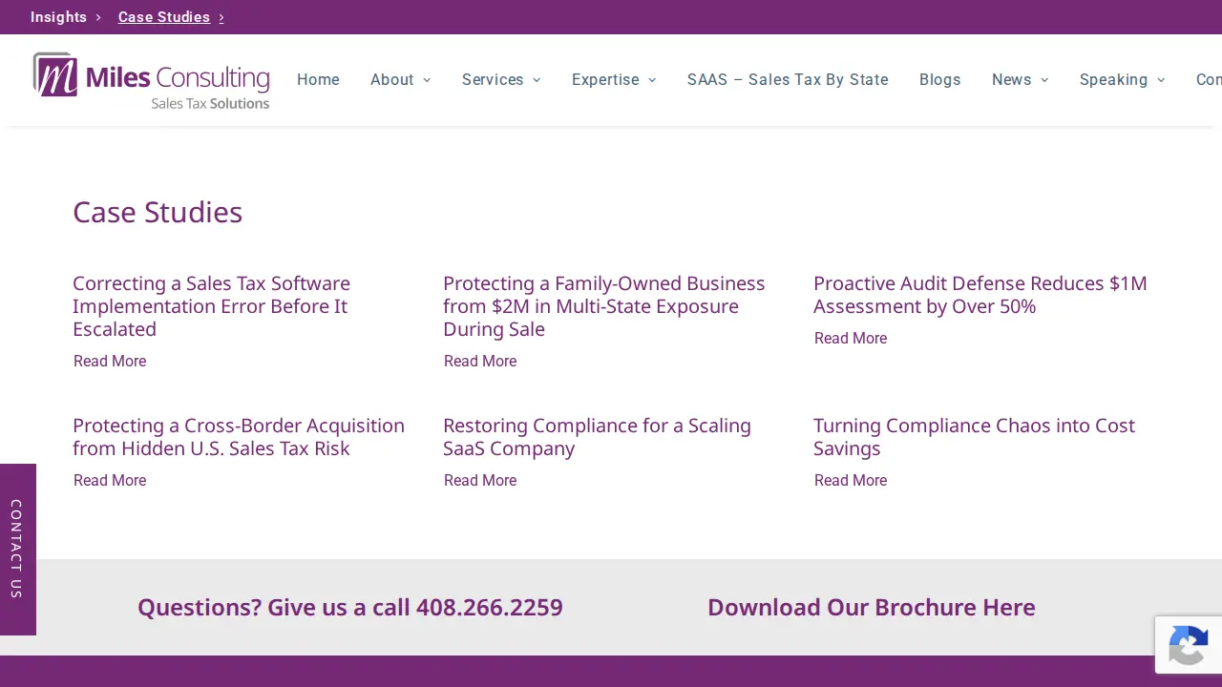Go to the Home menu item
The image size is (1222, 687).
318,80
